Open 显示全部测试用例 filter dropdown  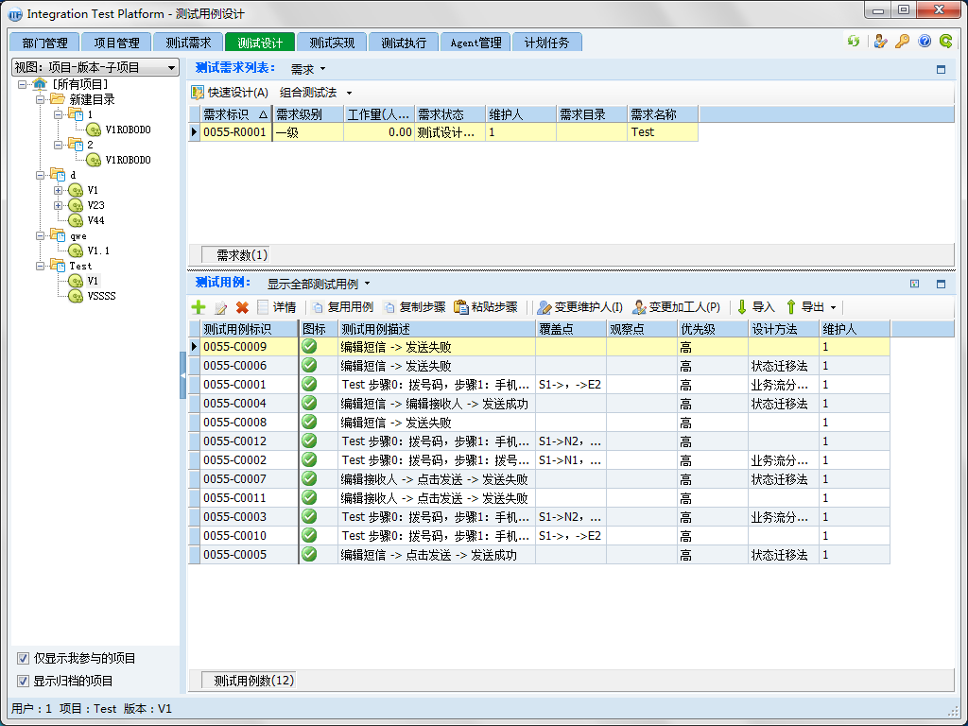coord(319,284)
